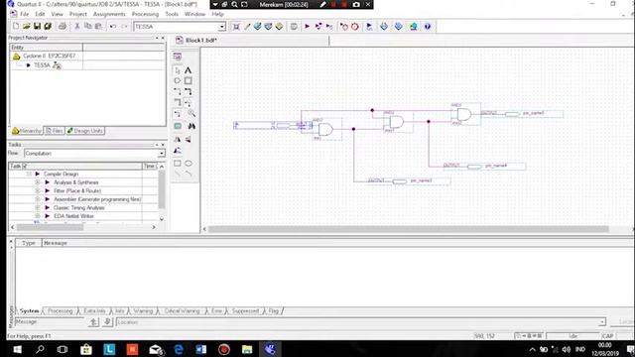635x357 pixels.
Task: Click the Find binoculars icon
Action: (191, 126)
